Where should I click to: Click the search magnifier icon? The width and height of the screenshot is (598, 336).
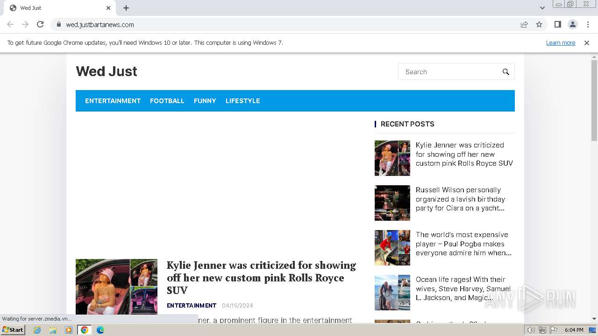(505, 72)
